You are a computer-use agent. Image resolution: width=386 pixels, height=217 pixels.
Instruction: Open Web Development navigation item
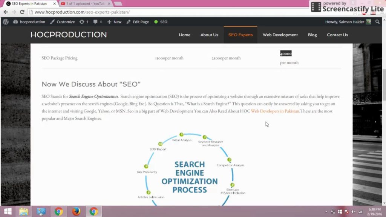click(280, 35)
